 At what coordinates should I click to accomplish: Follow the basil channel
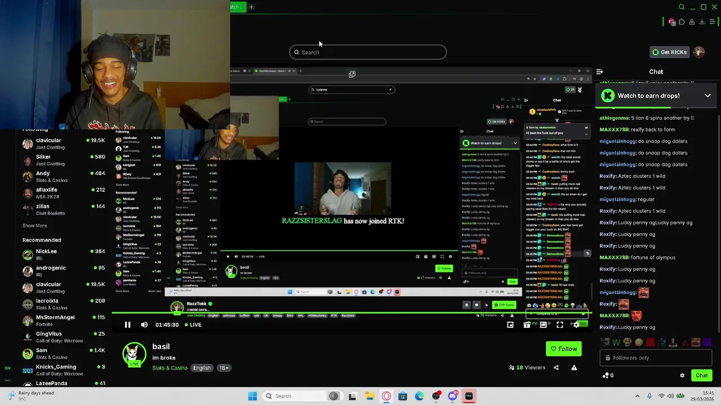[x=564, y=349]
